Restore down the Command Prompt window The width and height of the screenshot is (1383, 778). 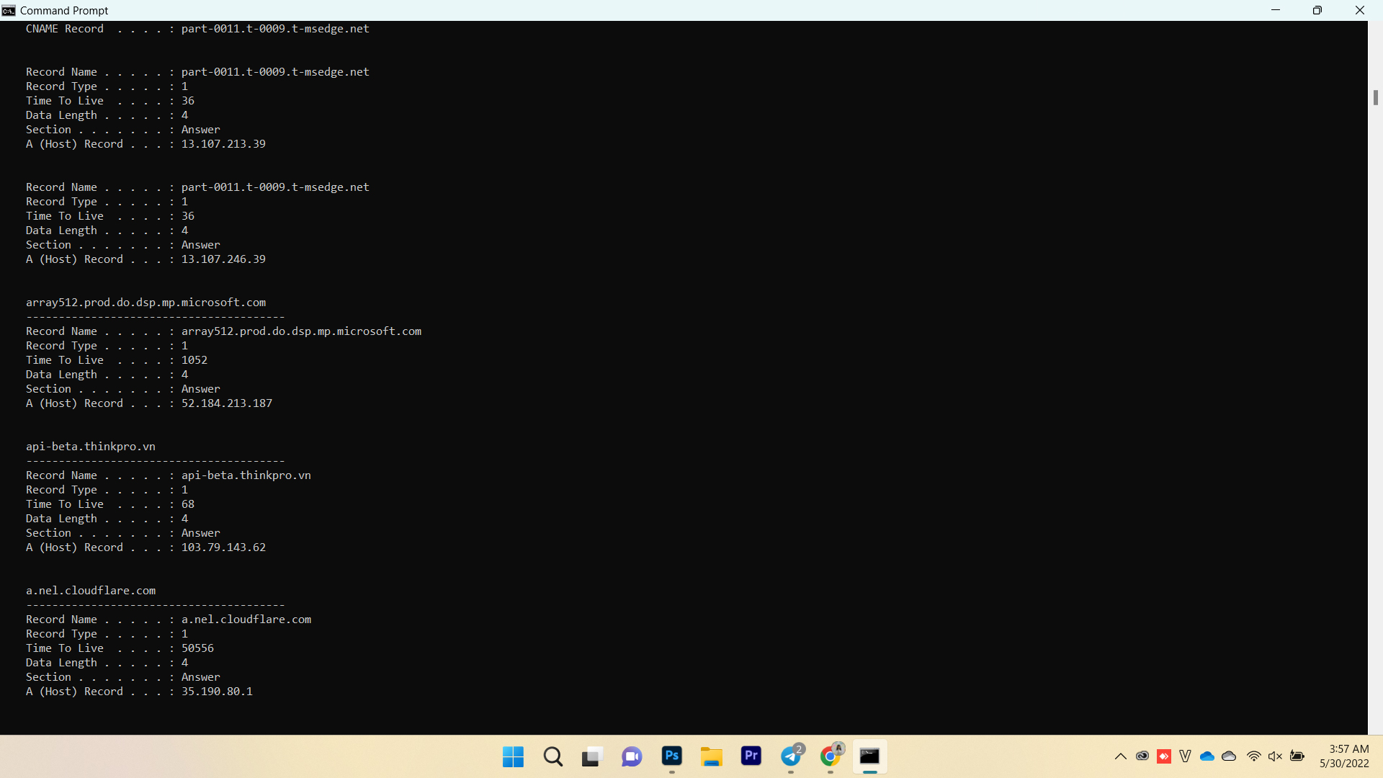coord(1317,10)
